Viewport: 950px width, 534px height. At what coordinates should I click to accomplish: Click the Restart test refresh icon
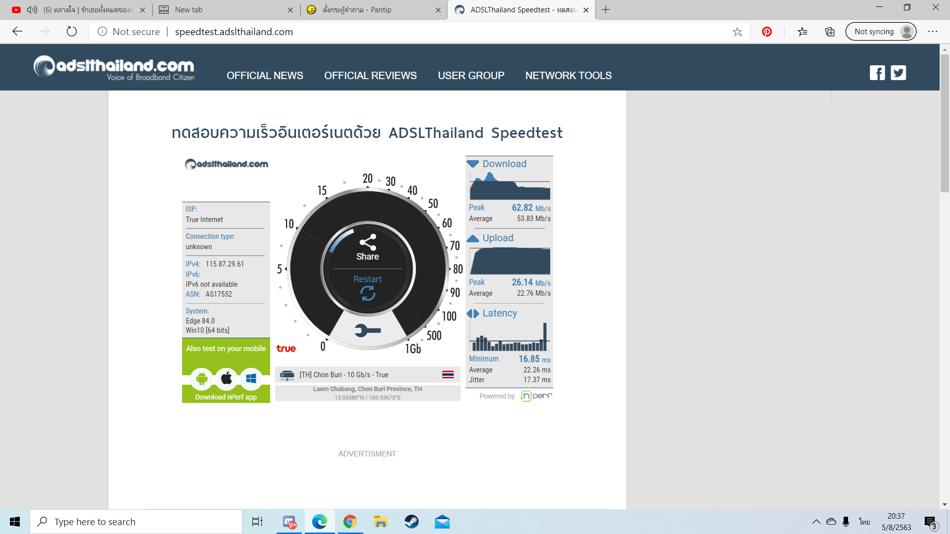[x=368, y=293]
